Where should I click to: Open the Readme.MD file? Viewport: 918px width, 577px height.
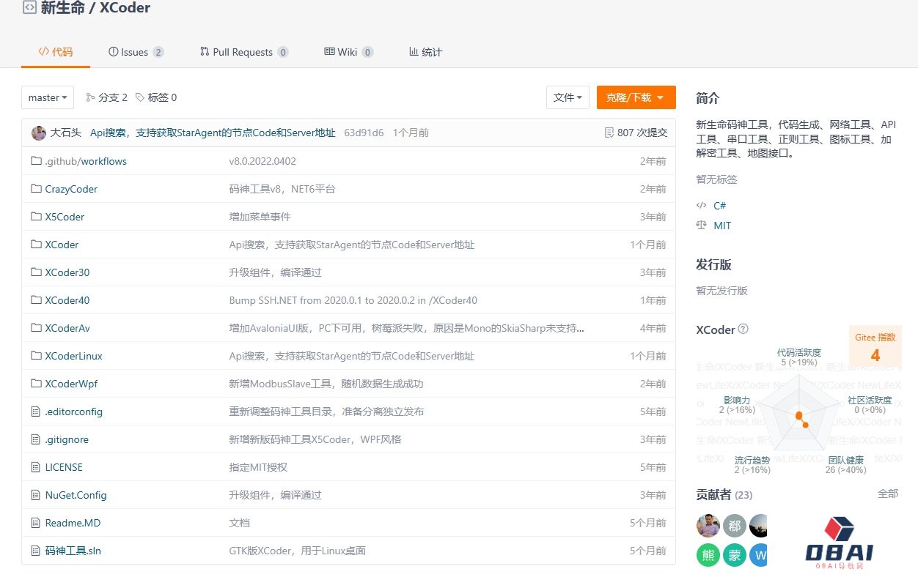(73, 523)
